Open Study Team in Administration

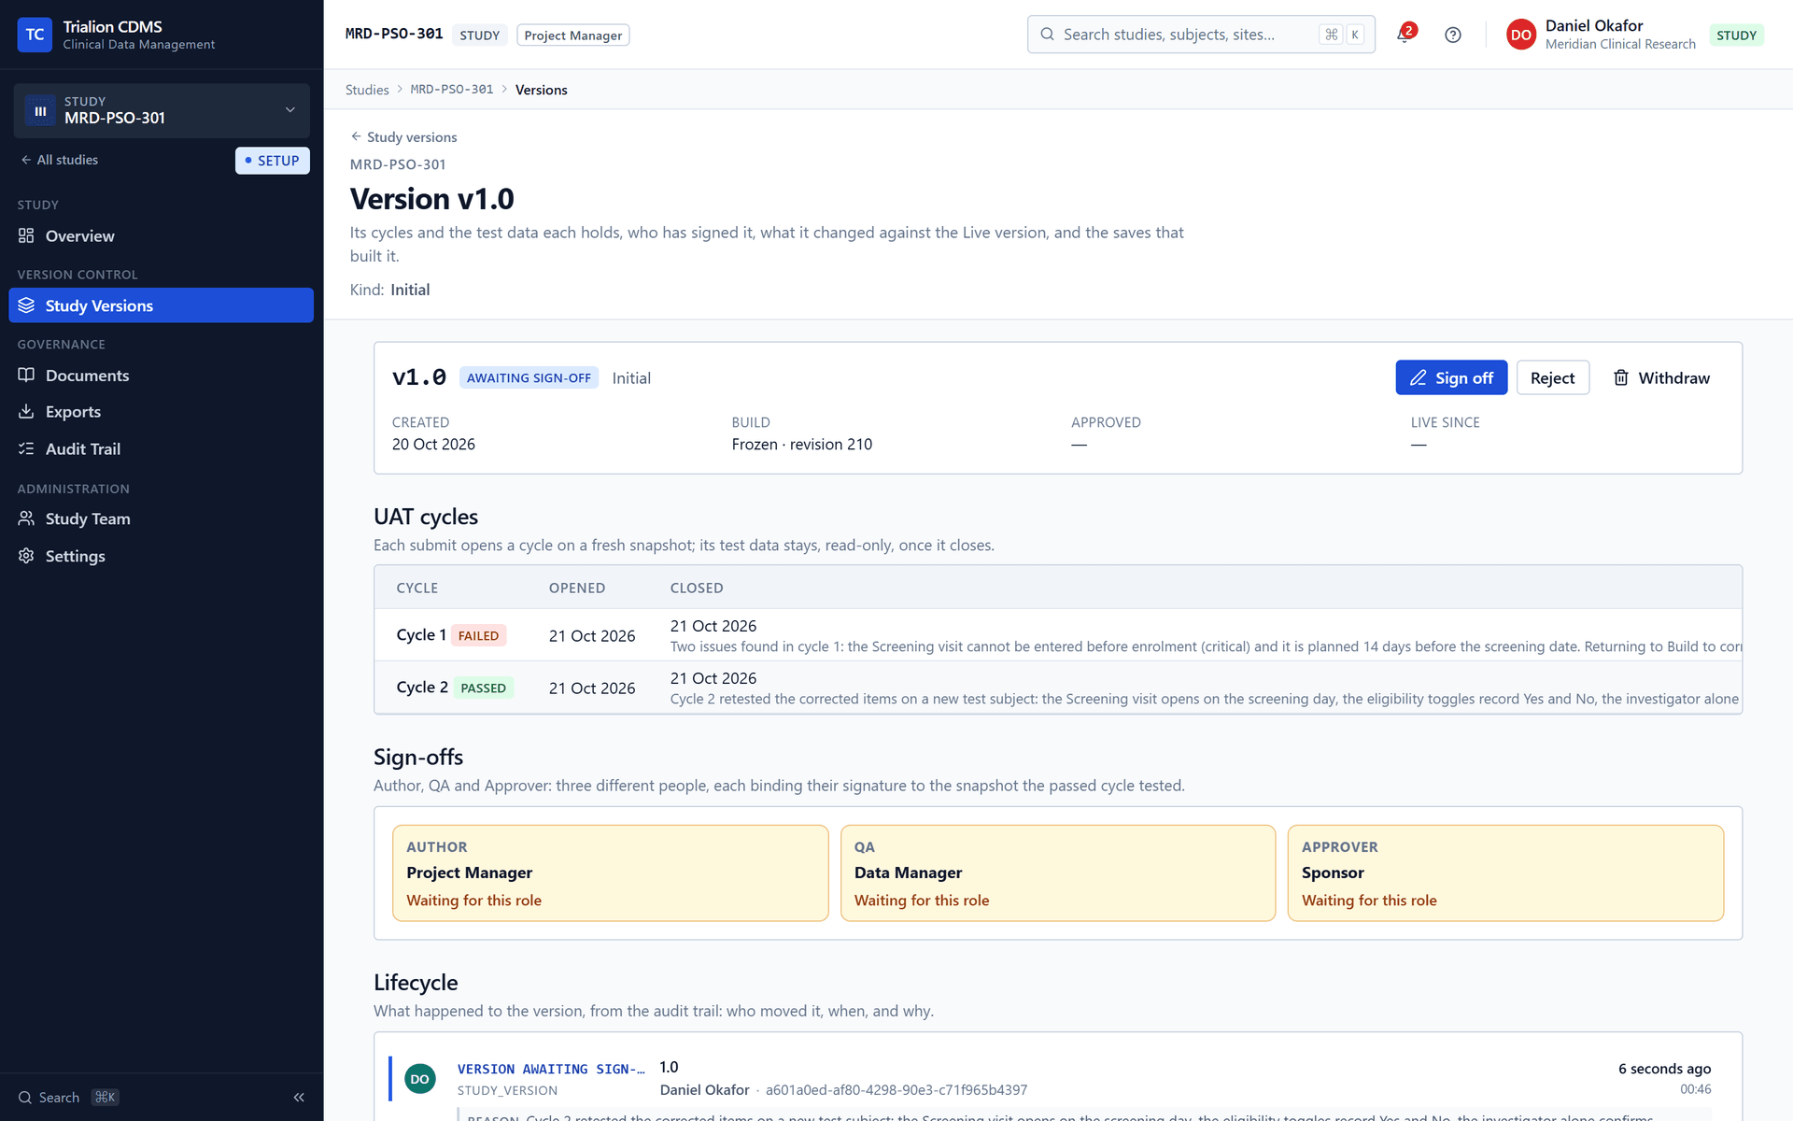[161, 518]
